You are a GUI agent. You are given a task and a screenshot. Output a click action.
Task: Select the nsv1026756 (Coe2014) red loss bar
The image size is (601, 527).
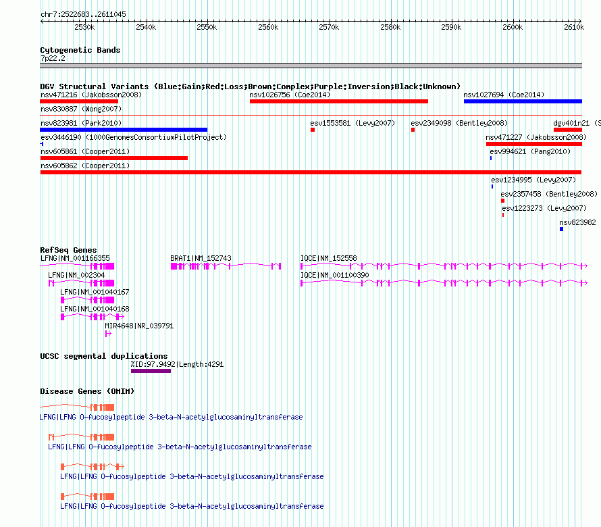[x=339, y=101]
